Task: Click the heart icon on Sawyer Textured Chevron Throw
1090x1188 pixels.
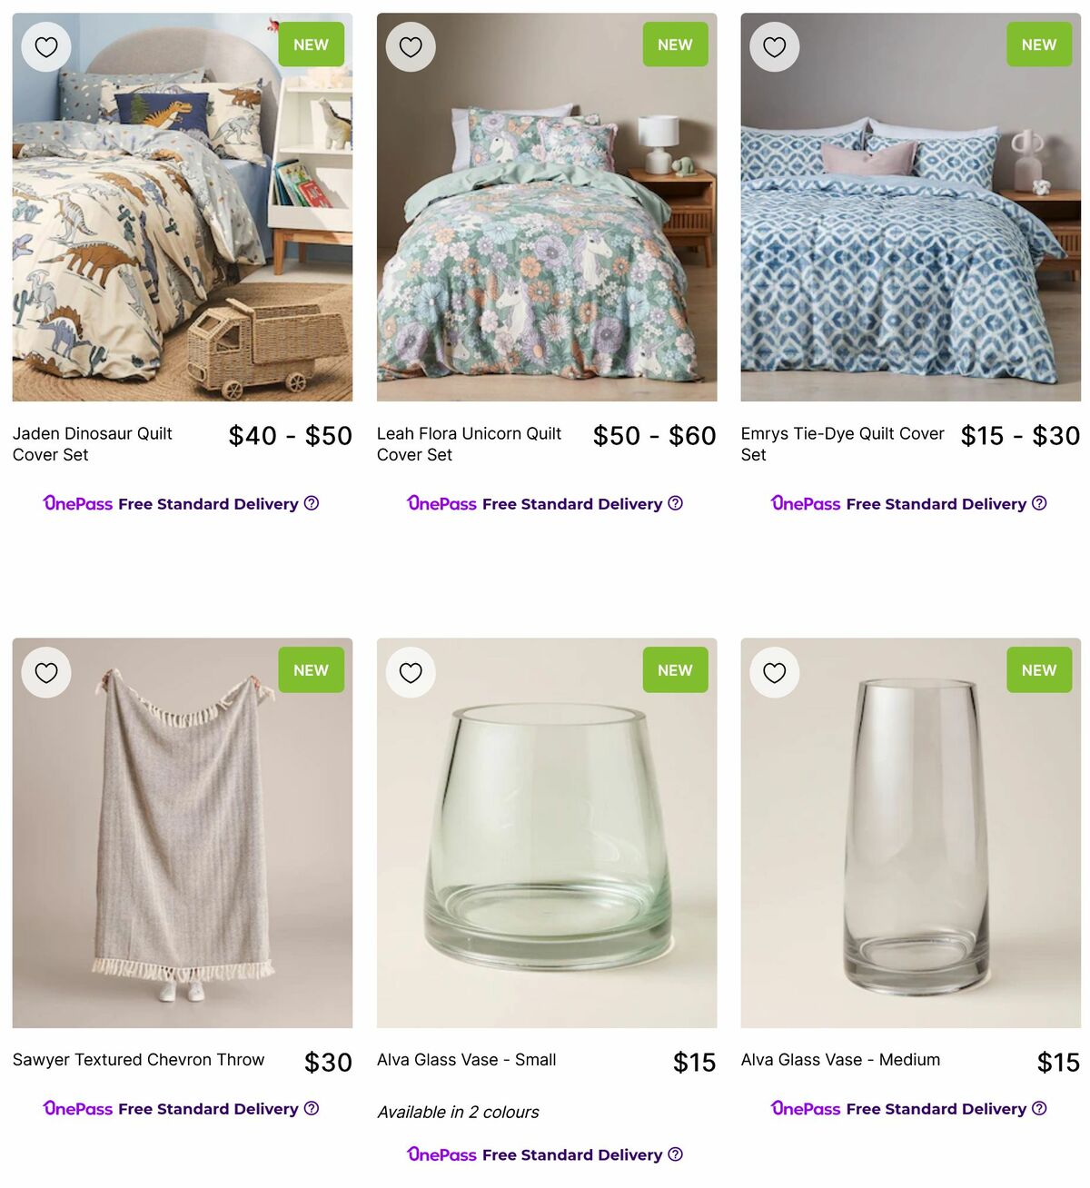Action: [x=46, y=672]
